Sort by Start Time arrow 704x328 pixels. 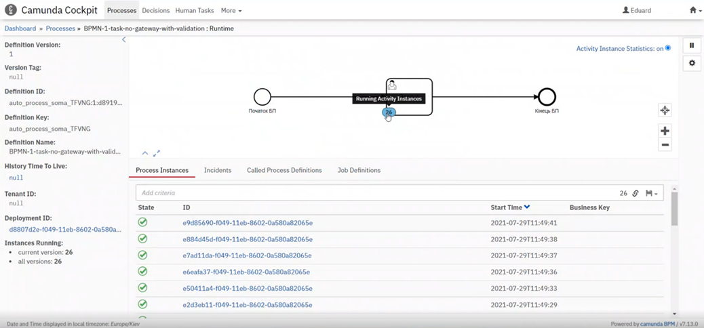[x=527, y=207]
